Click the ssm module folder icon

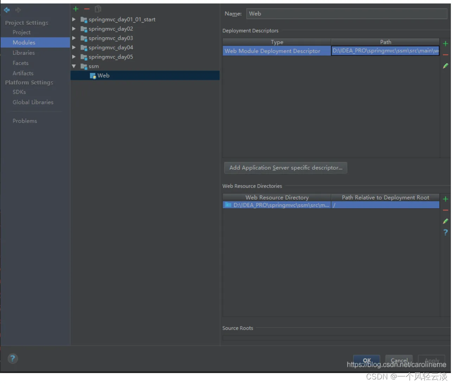(x=84, y=66)
